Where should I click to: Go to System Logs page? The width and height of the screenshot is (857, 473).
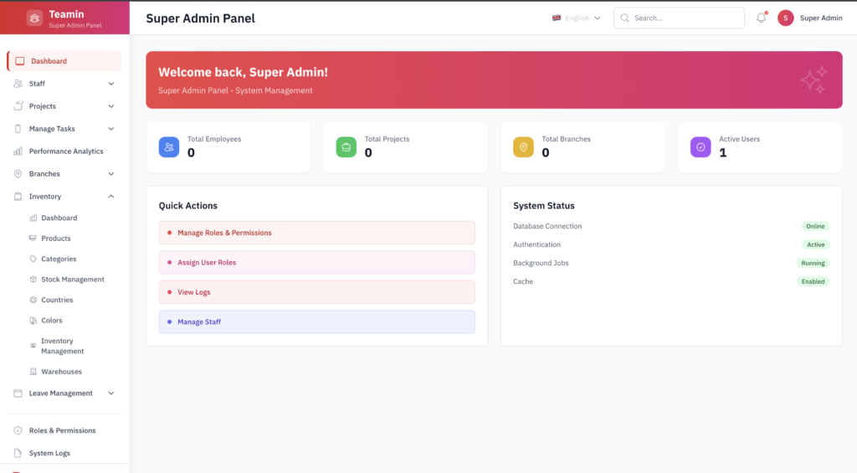[49, 453]
